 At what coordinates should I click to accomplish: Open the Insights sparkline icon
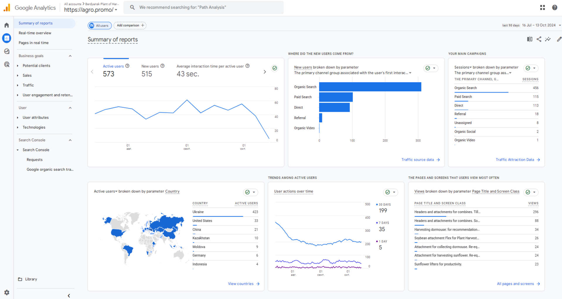(548, 39)
